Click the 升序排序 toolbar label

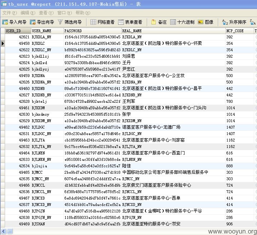(238, 22)
